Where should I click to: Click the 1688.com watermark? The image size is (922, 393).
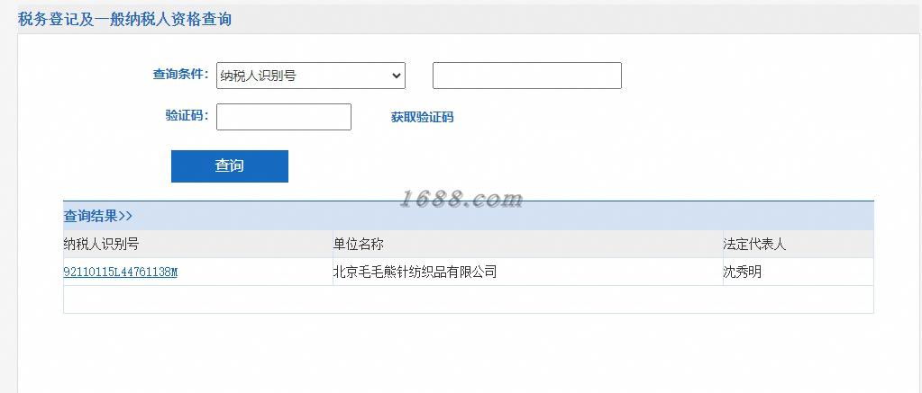[461, 200]
